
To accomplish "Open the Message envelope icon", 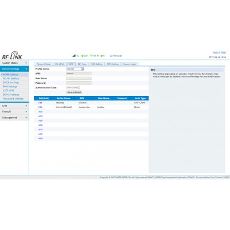I will tap(111, 56).
